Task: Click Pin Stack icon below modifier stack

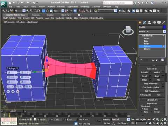Action: [x=141, y=60]
